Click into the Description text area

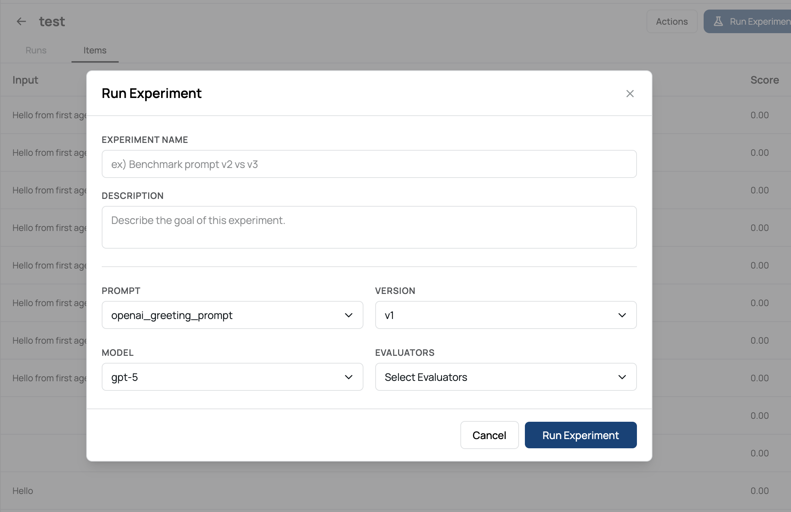(x=369, y=227)
